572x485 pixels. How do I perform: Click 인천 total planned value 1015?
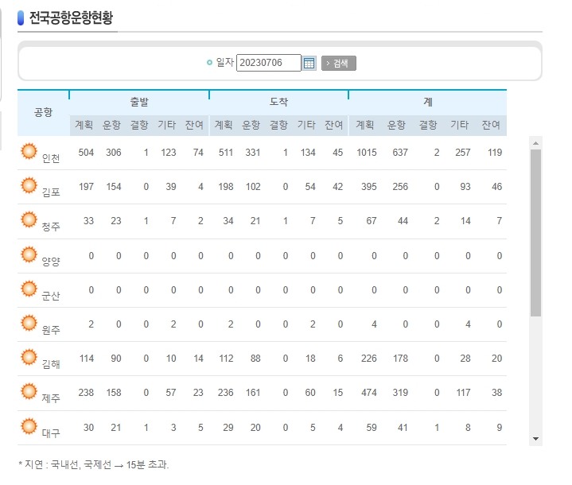tap(367, 153)
